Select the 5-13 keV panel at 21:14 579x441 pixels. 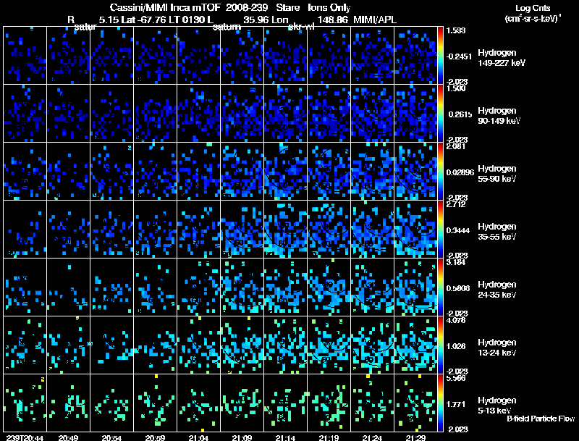(x=285, y=403)
